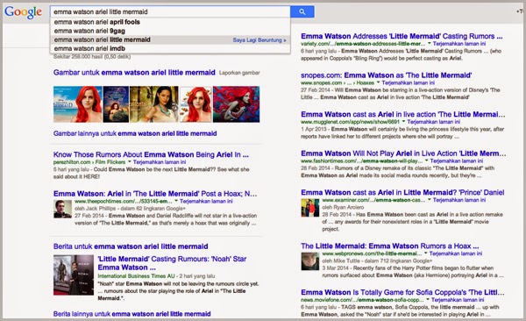The image size is (526, 321).
Task: Open 'Little Mermaid Casting Rumours: Noah Star' news
Action: click(x=172, y=263)
